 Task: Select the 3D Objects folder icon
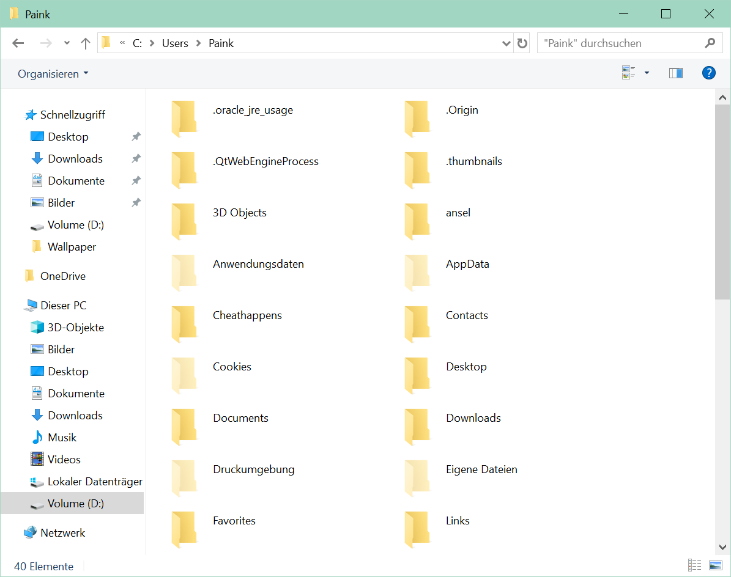184,221
